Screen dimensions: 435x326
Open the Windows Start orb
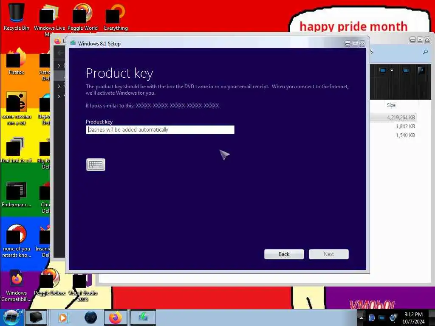[x=11, y=318]
